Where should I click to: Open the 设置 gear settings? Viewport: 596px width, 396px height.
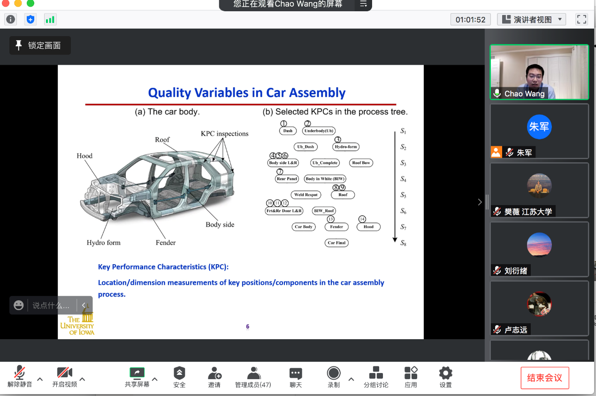point(445,377)
